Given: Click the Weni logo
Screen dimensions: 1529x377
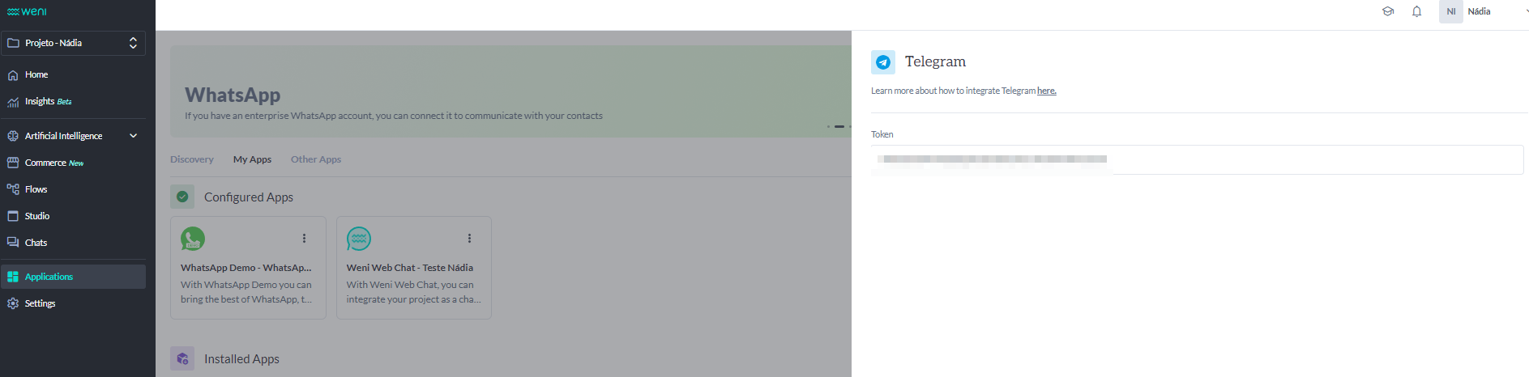Looking at the screenshot, I should 27,11.
